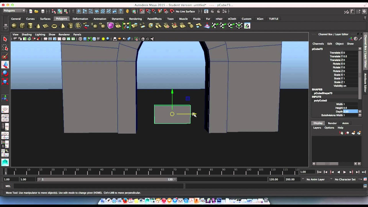This screenshot has height=207, width=368.
Task: Click the status line help question mark icon
Action: click(121, 11)
